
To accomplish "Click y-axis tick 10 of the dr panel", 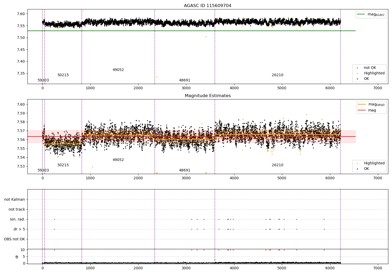I will 23,250.
